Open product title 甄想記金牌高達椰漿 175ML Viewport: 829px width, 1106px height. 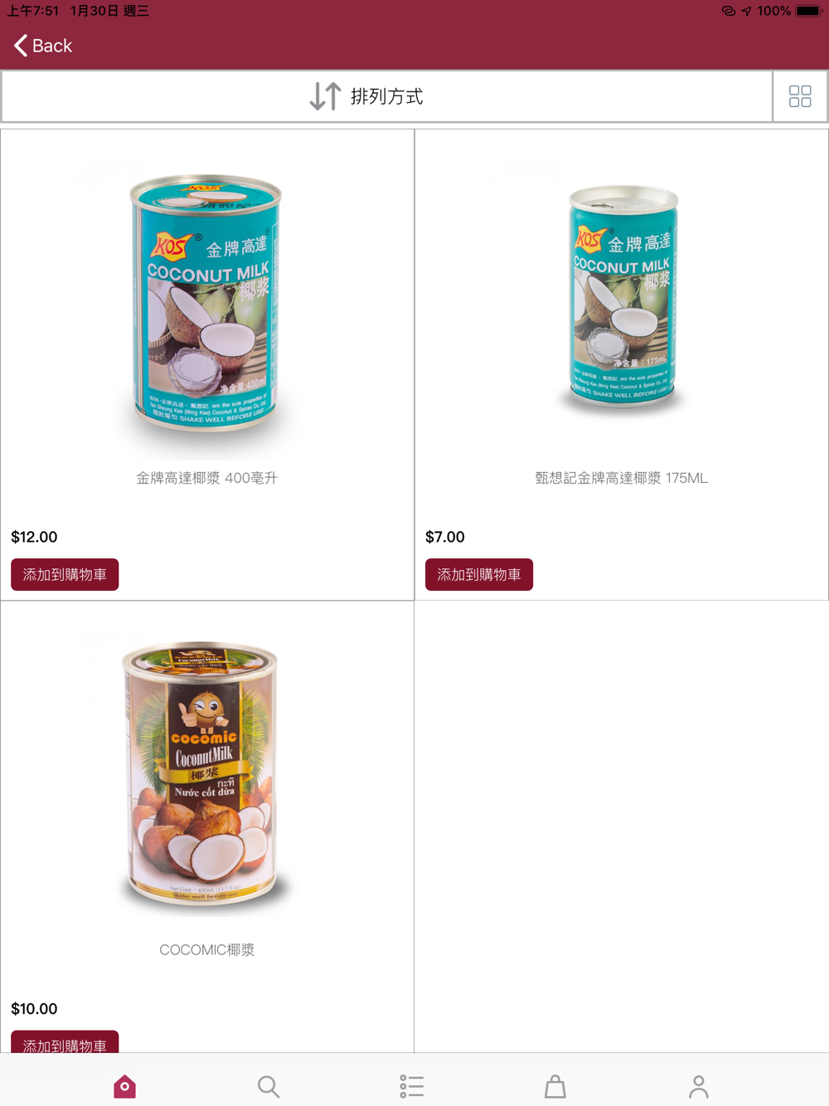click(x=621, y=478)
